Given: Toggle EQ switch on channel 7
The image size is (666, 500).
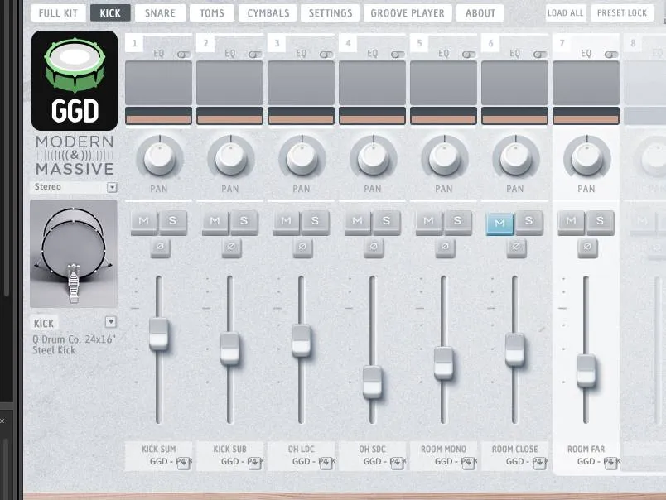Looking at the screenshot, I should tap(611, 55).
